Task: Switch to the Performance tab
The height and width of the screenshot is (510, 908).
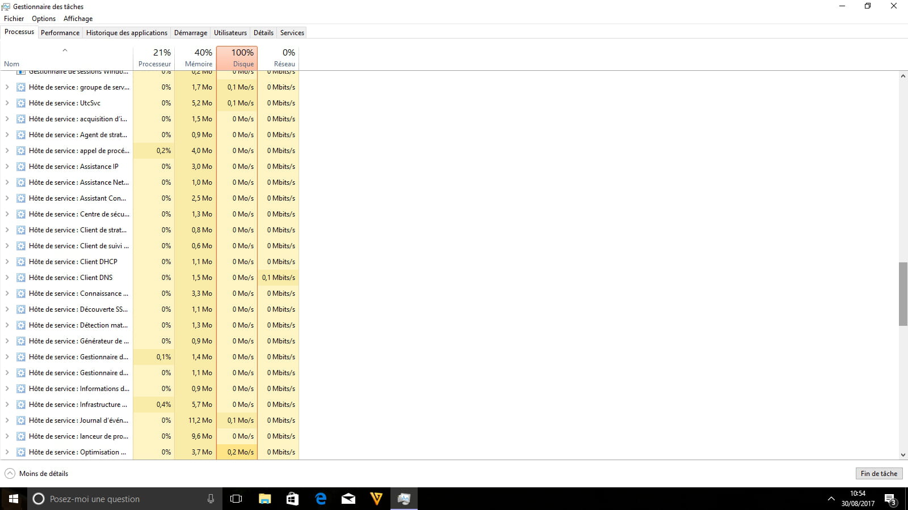Action: [x=60, y=33]
